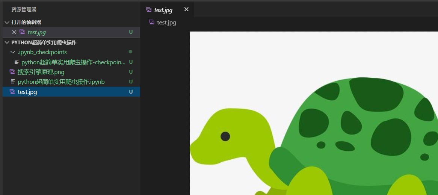
Task: Select test.jpg in the file tree
Action: (71, 92)
